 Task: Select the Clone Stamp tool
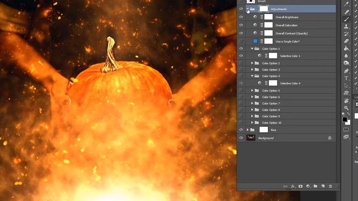pos(346,26)
